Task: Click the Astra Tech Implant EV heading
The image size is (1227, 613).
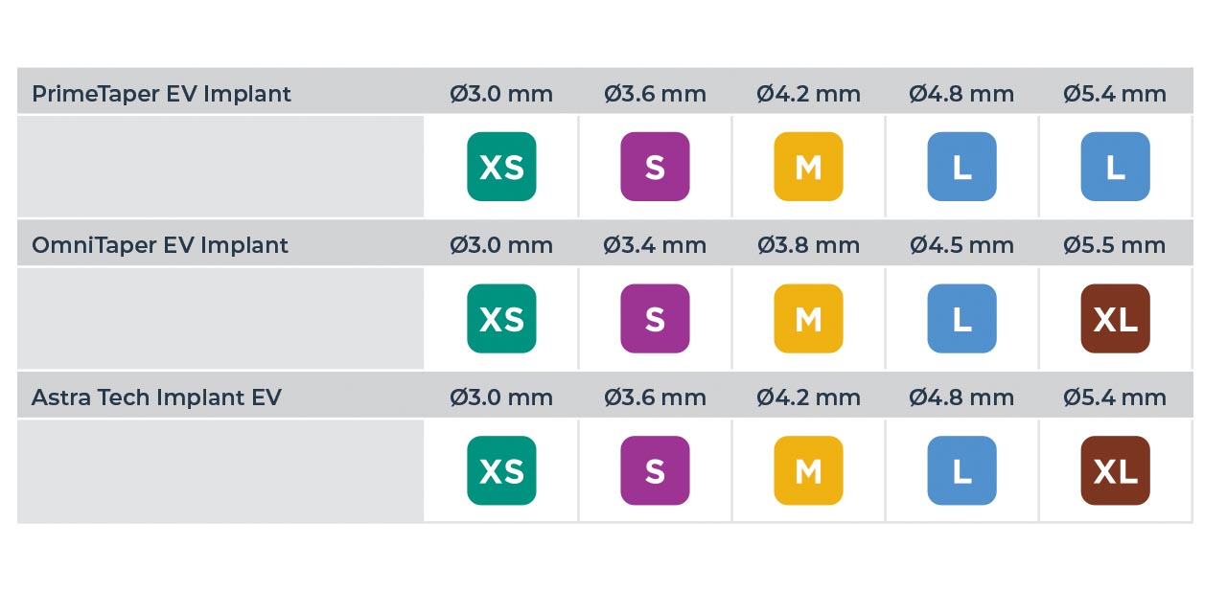Action: pos(156,397)
